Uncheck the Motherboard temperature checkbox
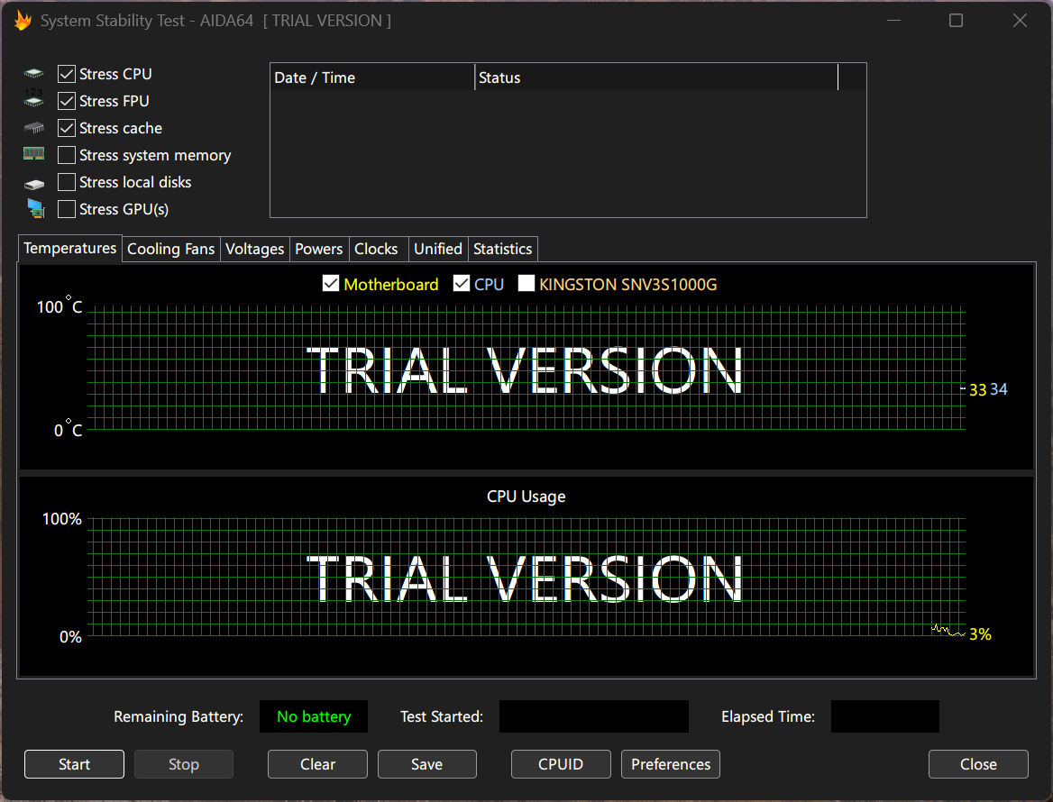 click(331, 285)
